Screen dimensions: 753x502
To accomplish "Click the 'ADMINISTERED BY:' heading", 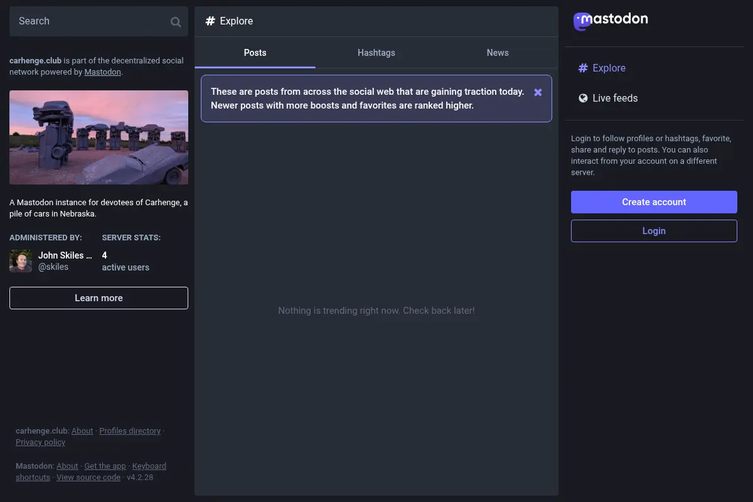I will [x=46, y=238].
